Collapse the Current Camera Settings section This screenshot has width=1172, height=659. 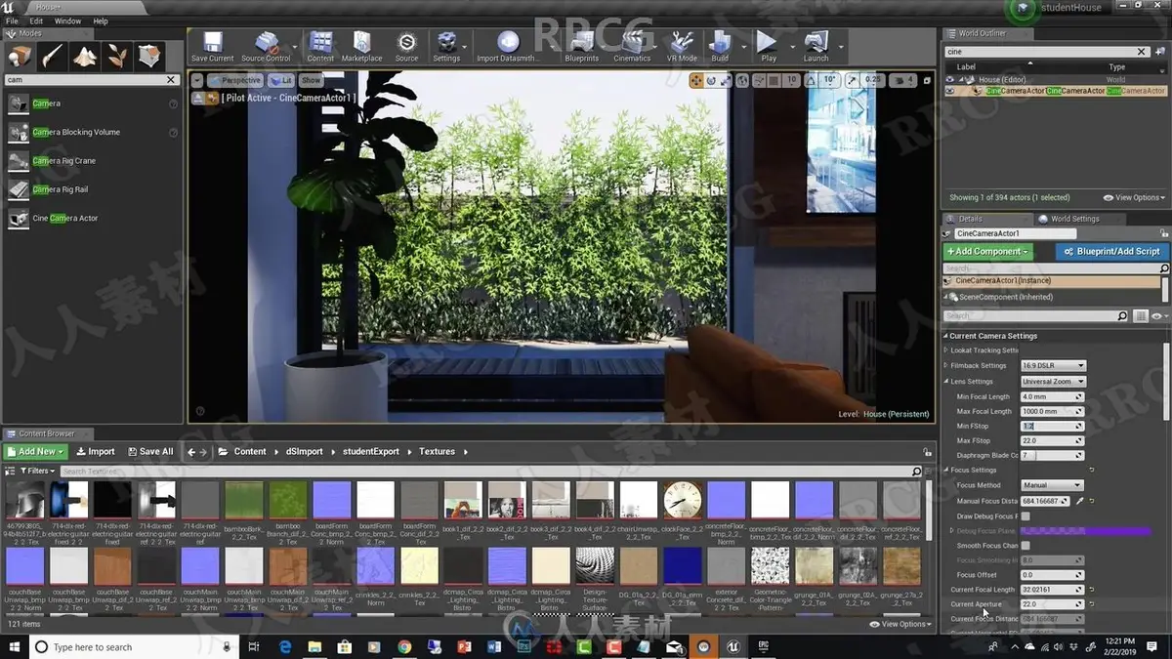(x=946, y=336)
